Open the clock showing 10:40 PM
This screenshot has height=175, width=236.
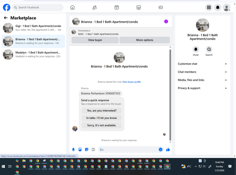pos(219,167)
